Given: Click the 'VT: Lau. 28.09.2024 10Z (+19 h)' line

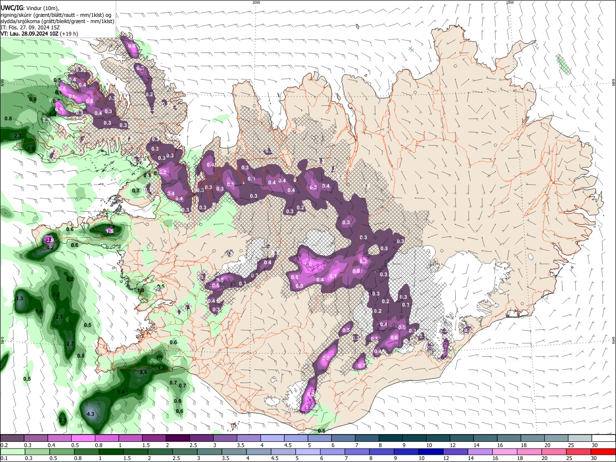Looking at the screenshot, I should (39, 34).
